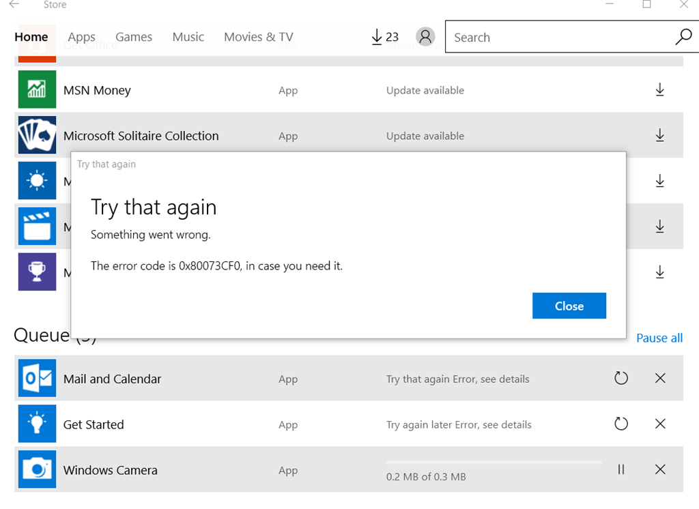Go back with the Store arrow
The width and height of the screenshot is (699, 509).
[14, 5]
